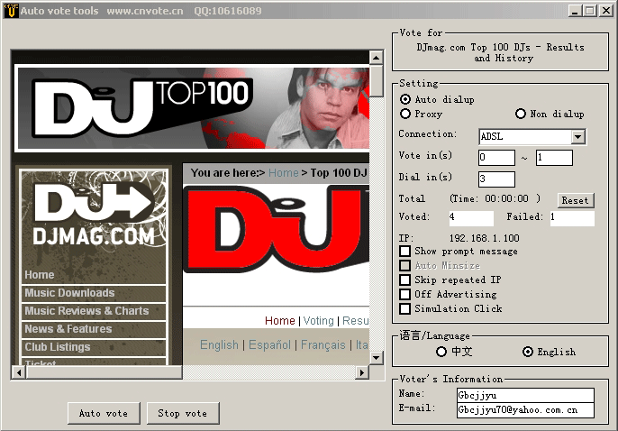Choose the Non dialup option
This screenshot has width=618, height=431.
click(521, 115)
